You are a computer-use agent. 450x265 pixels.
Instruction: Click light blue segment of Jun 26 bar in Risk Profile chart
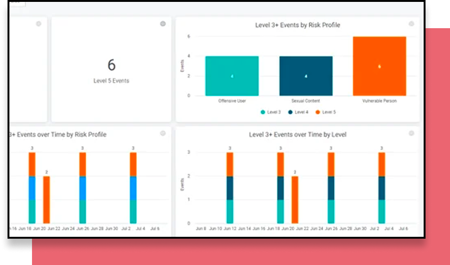coord(83,188)
